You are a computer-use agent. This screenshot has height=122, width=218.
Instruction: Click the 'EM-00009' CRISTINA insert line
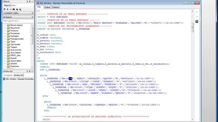(x=104, y=105)
